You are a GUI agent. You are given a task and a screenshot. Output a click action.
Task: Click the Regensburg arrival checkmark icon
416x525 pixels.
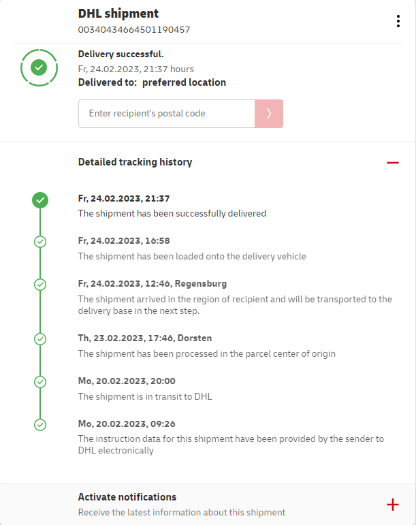[x=40, y=284]
